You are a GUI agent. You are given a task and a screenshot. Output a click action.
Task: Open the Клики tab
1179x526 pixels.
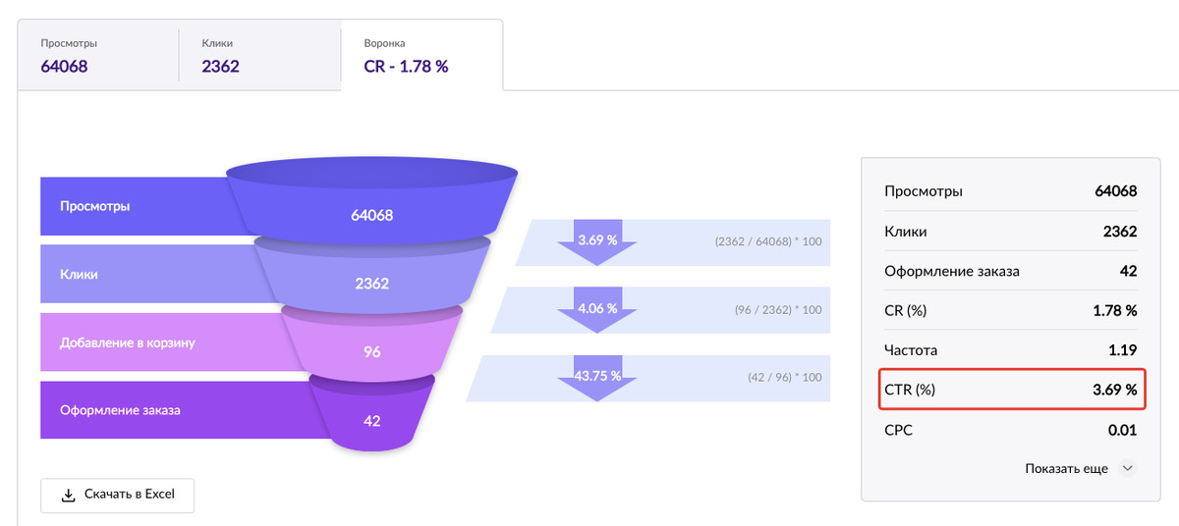pyautogui.click(x=259, y=57)
